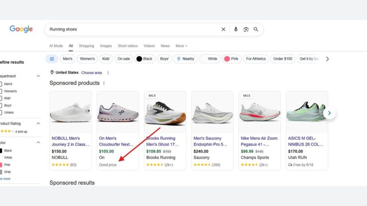Check the Unisex department checkbox

[x=0, y=113]
